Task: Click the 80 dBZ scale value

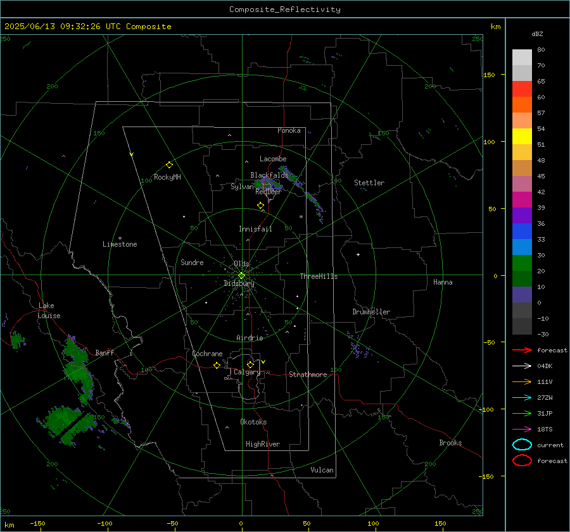Action: [x=541, y=50]
